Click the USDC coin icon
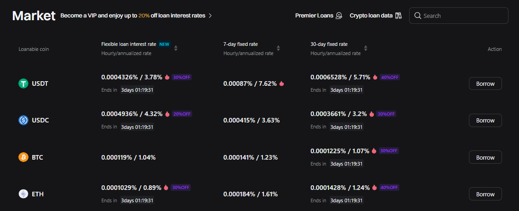The width and height of the screenshot is (519, 211). click(23, 120)
